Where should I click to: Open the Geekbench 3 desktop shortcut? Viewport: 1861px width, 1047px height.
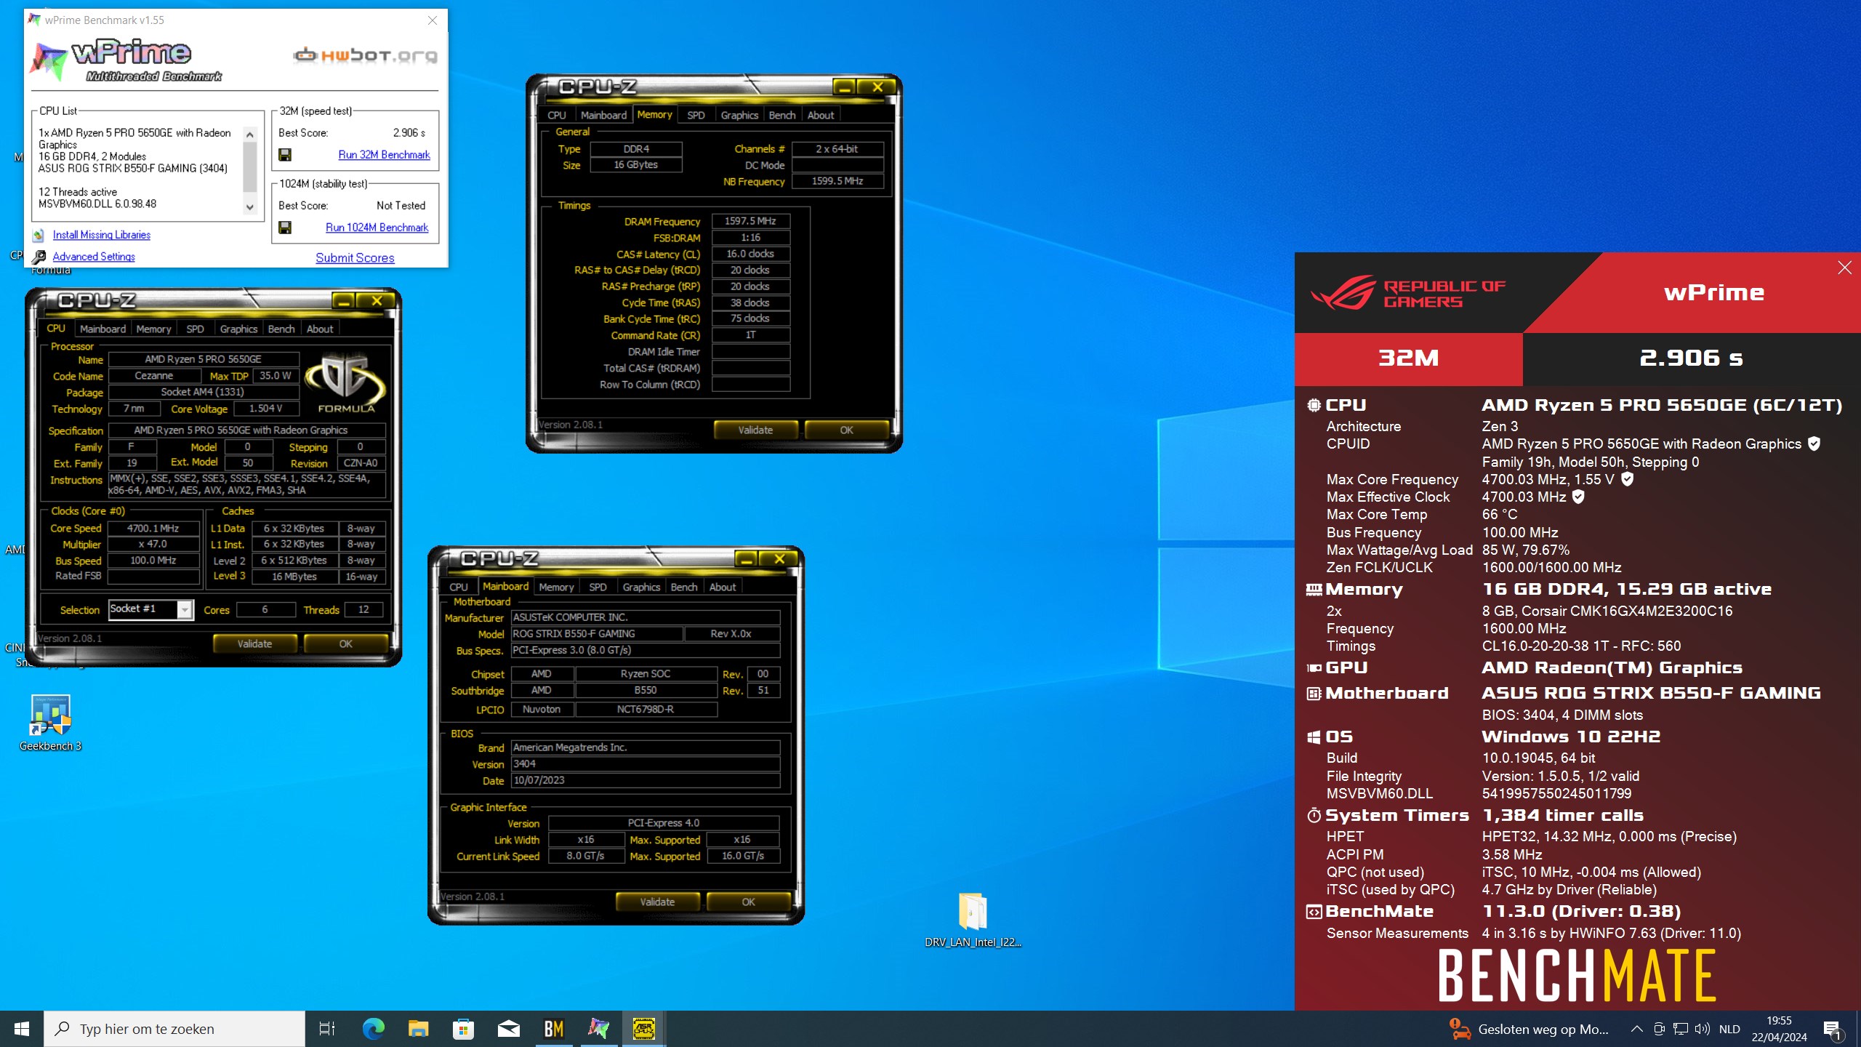click(x=50, y=723)
